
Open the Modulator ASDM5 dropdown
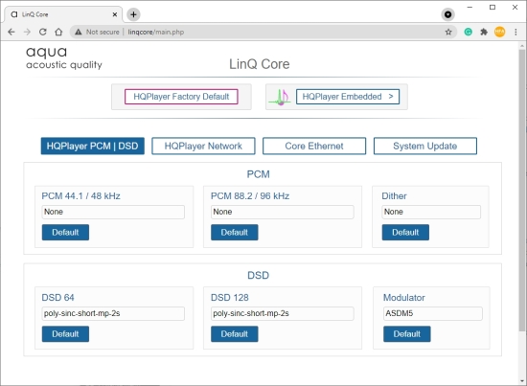tap(433, 313)
